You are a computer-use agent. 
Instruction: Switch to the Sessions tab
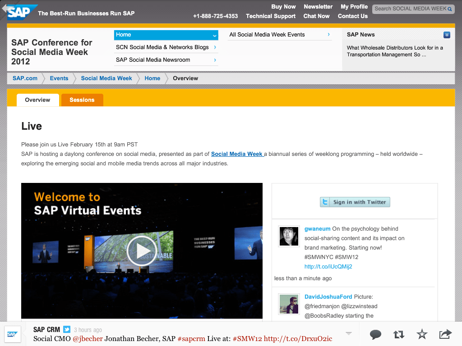82,100
